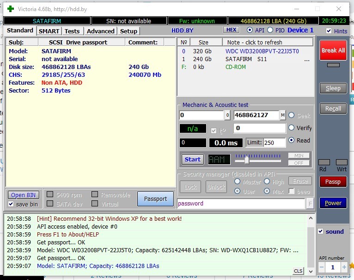
Task: Select the PIO radio button
Action: click(270, 30)
